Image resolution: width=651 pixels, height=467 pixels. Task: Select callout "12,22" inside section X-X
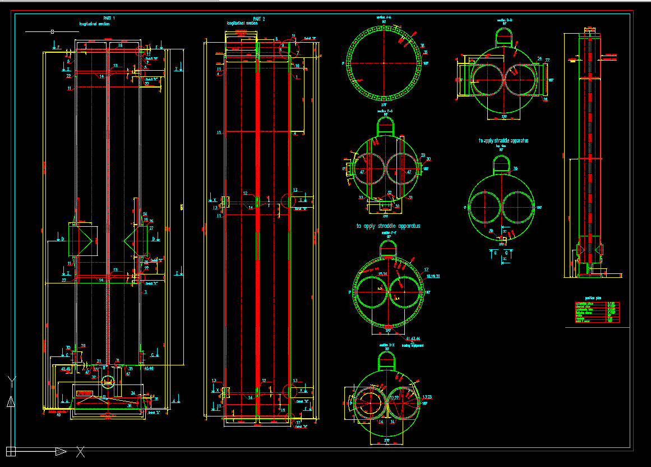[394, 398]
